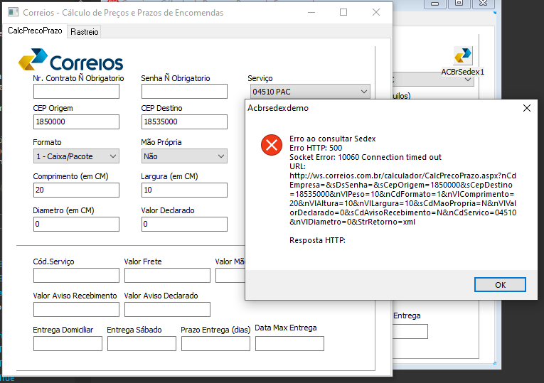Focus the CEP Origem field
544x383 pixels.
tap(76, 122)
